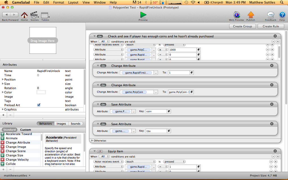Open the Tables icon in toolbar

pyautogui.click(x=45, y=15)
